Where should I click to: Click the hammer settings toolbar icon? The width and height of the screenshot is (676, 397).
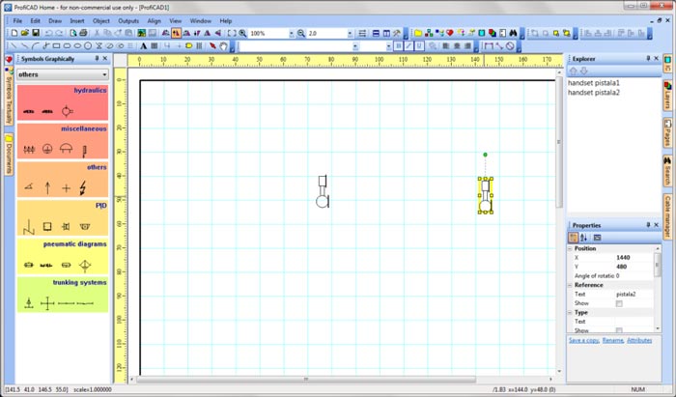[397, 33]
